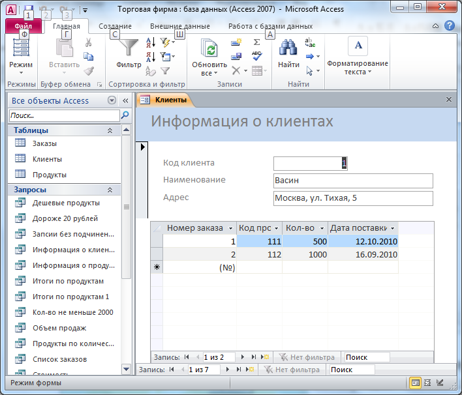The height and width of the screenshot is (395, 462).
Task: Go to last record in main form
Action: [x=239, y=370]
